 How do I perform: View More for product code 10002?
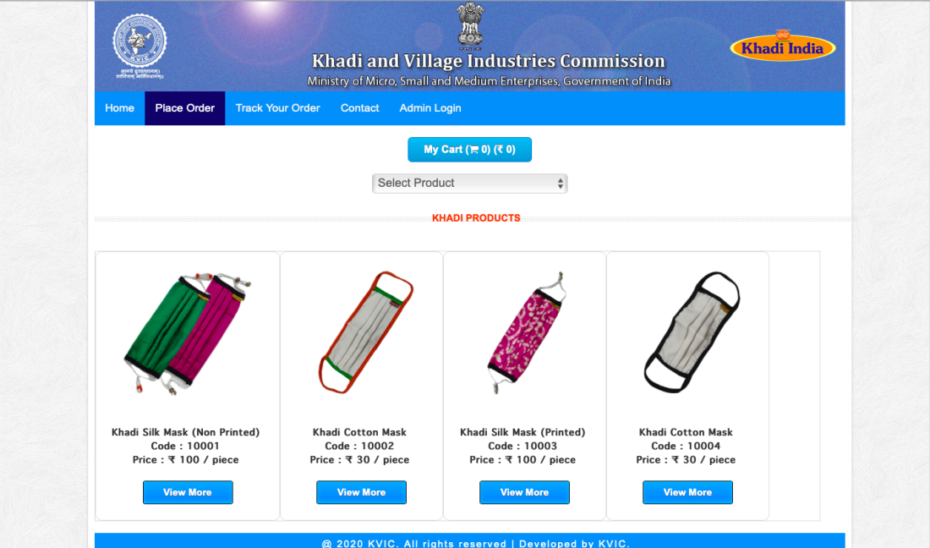tap(361, 492)
